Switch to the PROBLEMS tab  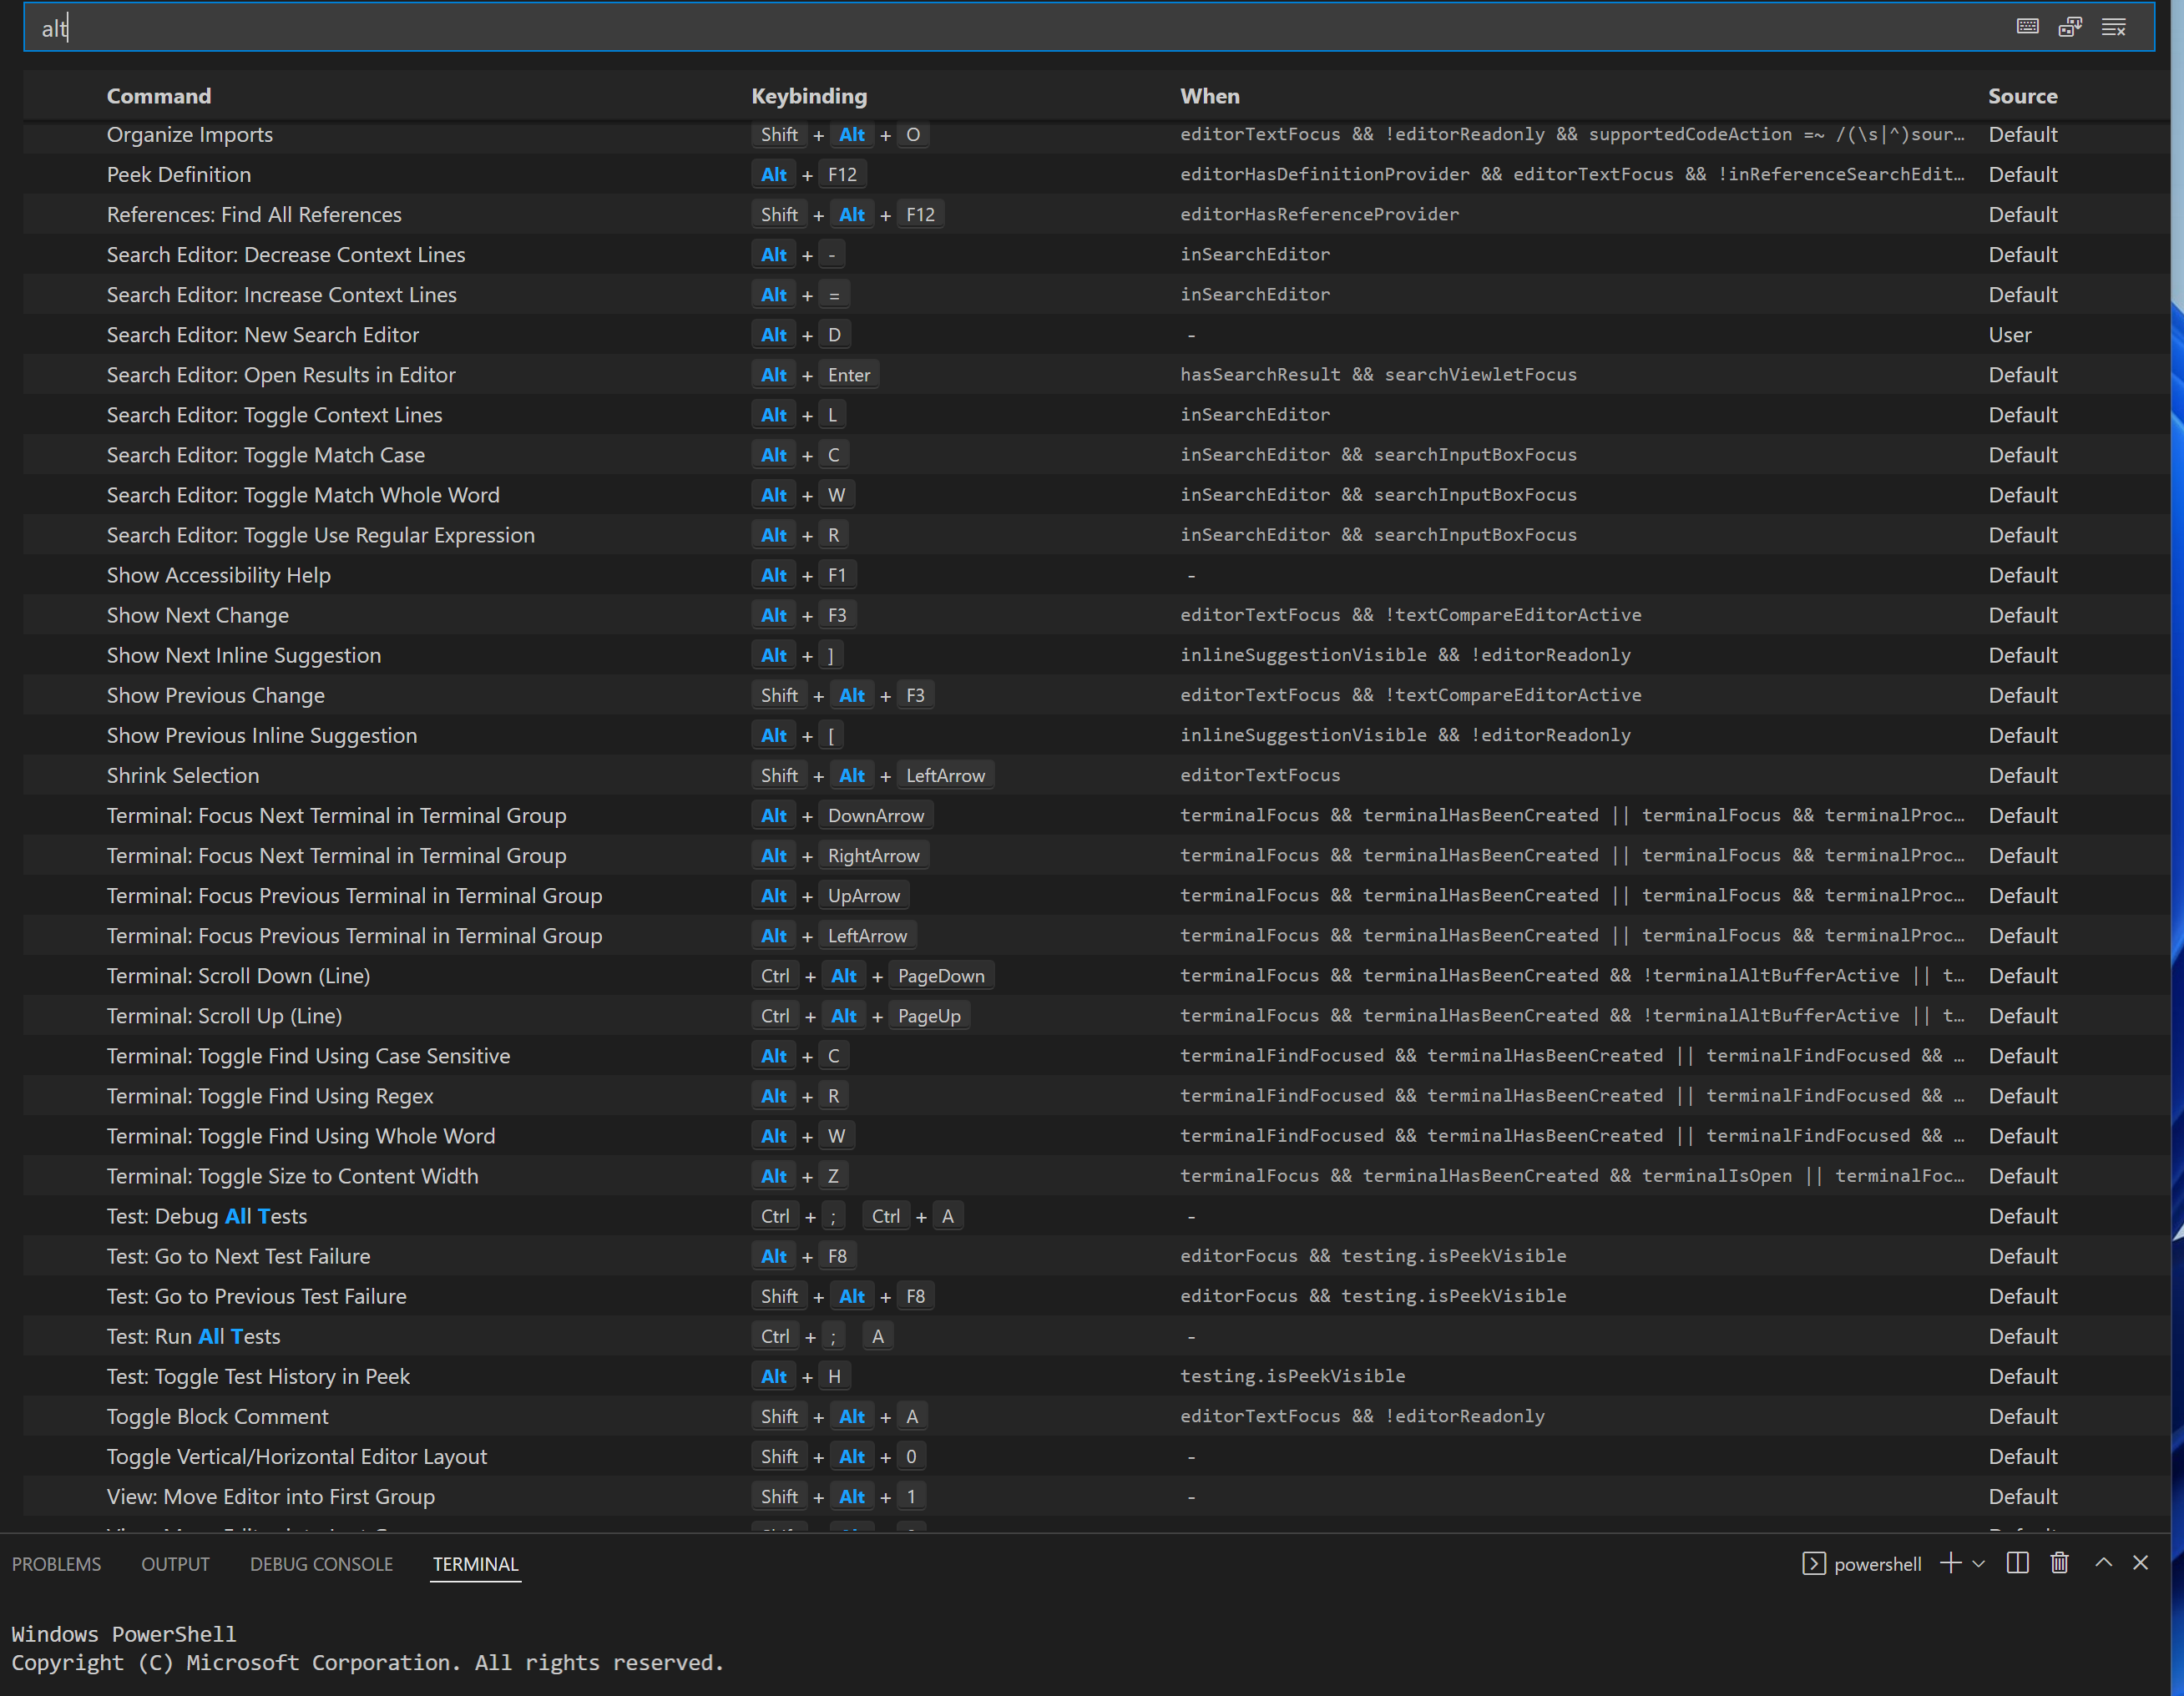click(56, 1564)
